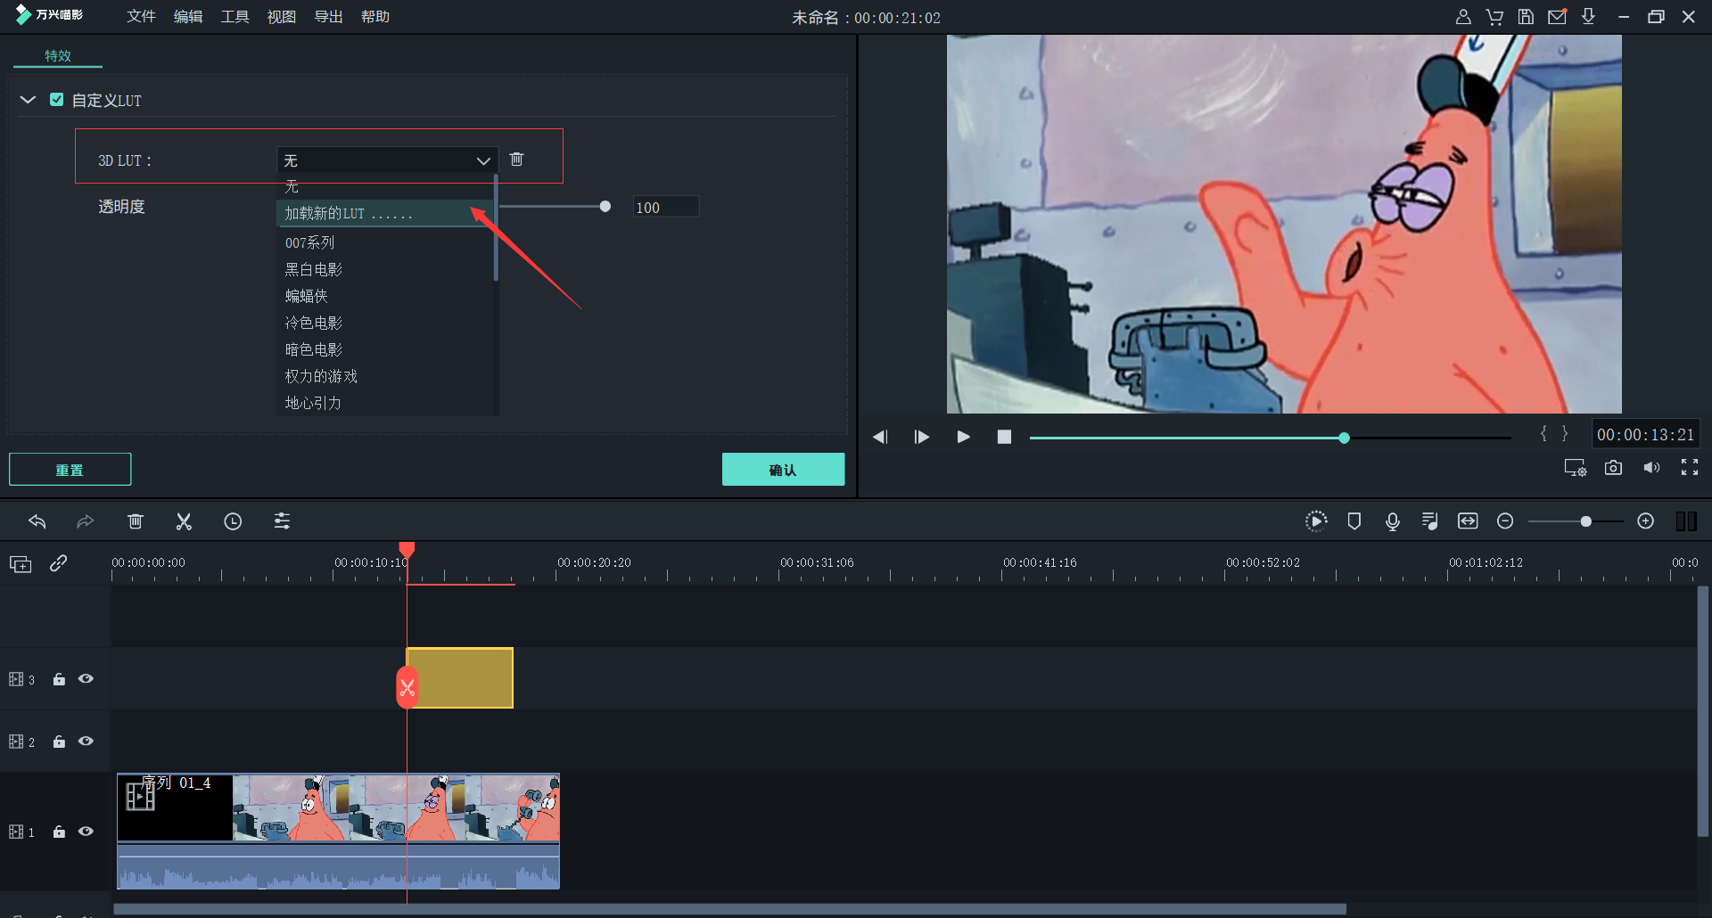Click the 重置 button
This screenshot has height=918, width=1712.
70,470
